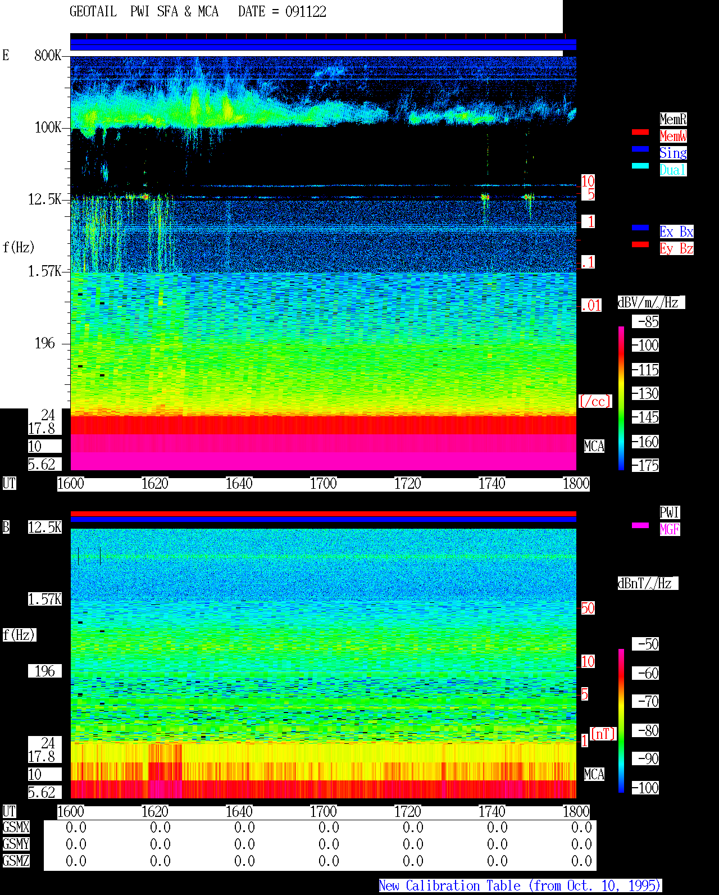
Task: Click the [/cc] density axis label
Action: (595, 402)
